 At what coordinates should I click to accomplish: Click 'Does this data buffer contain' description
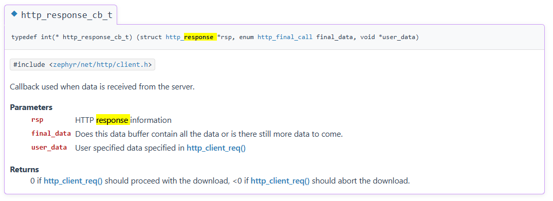(x=209, y=134)
